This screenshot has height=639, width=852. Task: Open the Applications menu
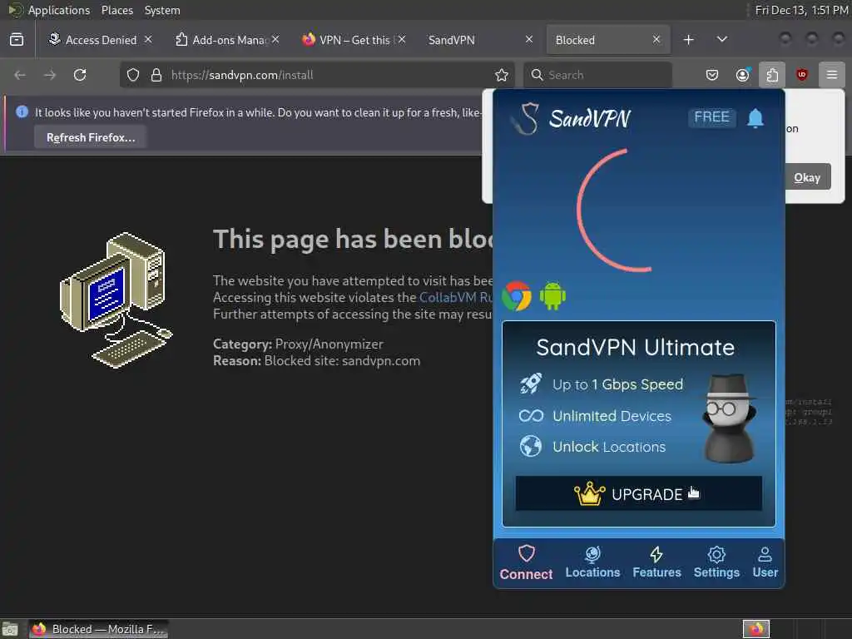click(x=59, y=10)
